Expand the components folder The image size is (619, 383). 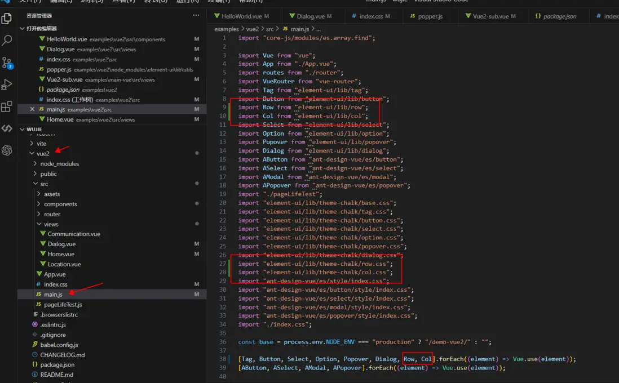point(60,204)
